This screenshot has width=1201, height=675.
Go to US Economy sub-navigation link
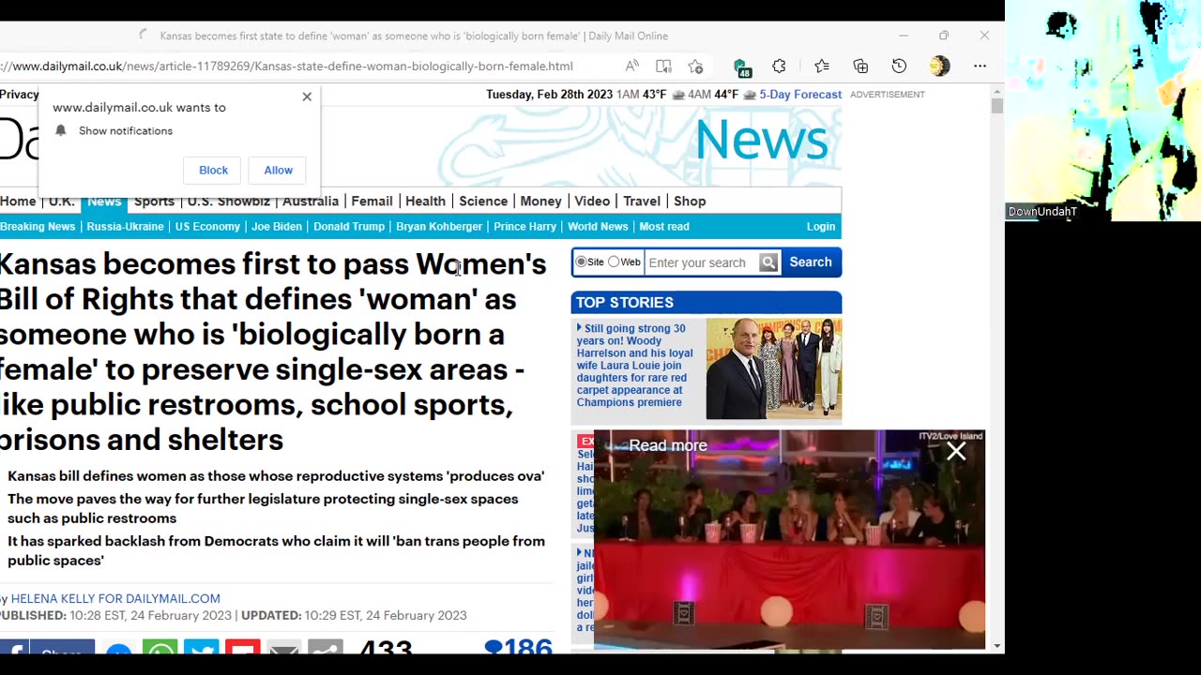[x=207, y=227]
